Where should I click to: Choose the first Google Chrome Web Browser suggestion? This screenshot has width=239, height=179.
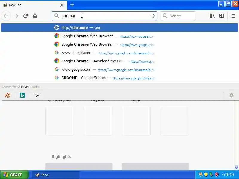click(x=119, y=36)
